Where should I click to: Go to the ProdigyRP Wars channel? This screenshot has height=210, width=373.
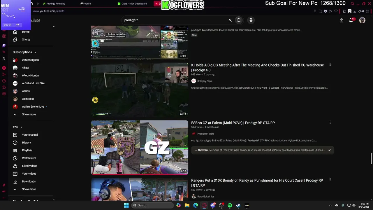click(206, 134)
